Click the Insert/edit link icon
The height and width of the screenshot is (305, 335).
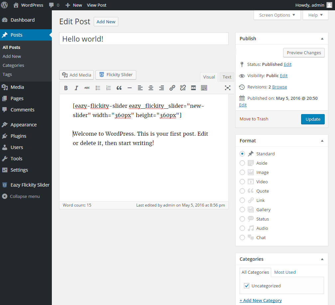point(172,88)
